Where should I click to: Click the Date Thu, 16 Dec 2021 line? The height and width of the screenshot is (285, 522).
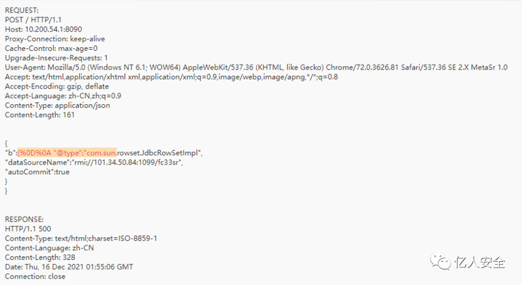[69, 267]
